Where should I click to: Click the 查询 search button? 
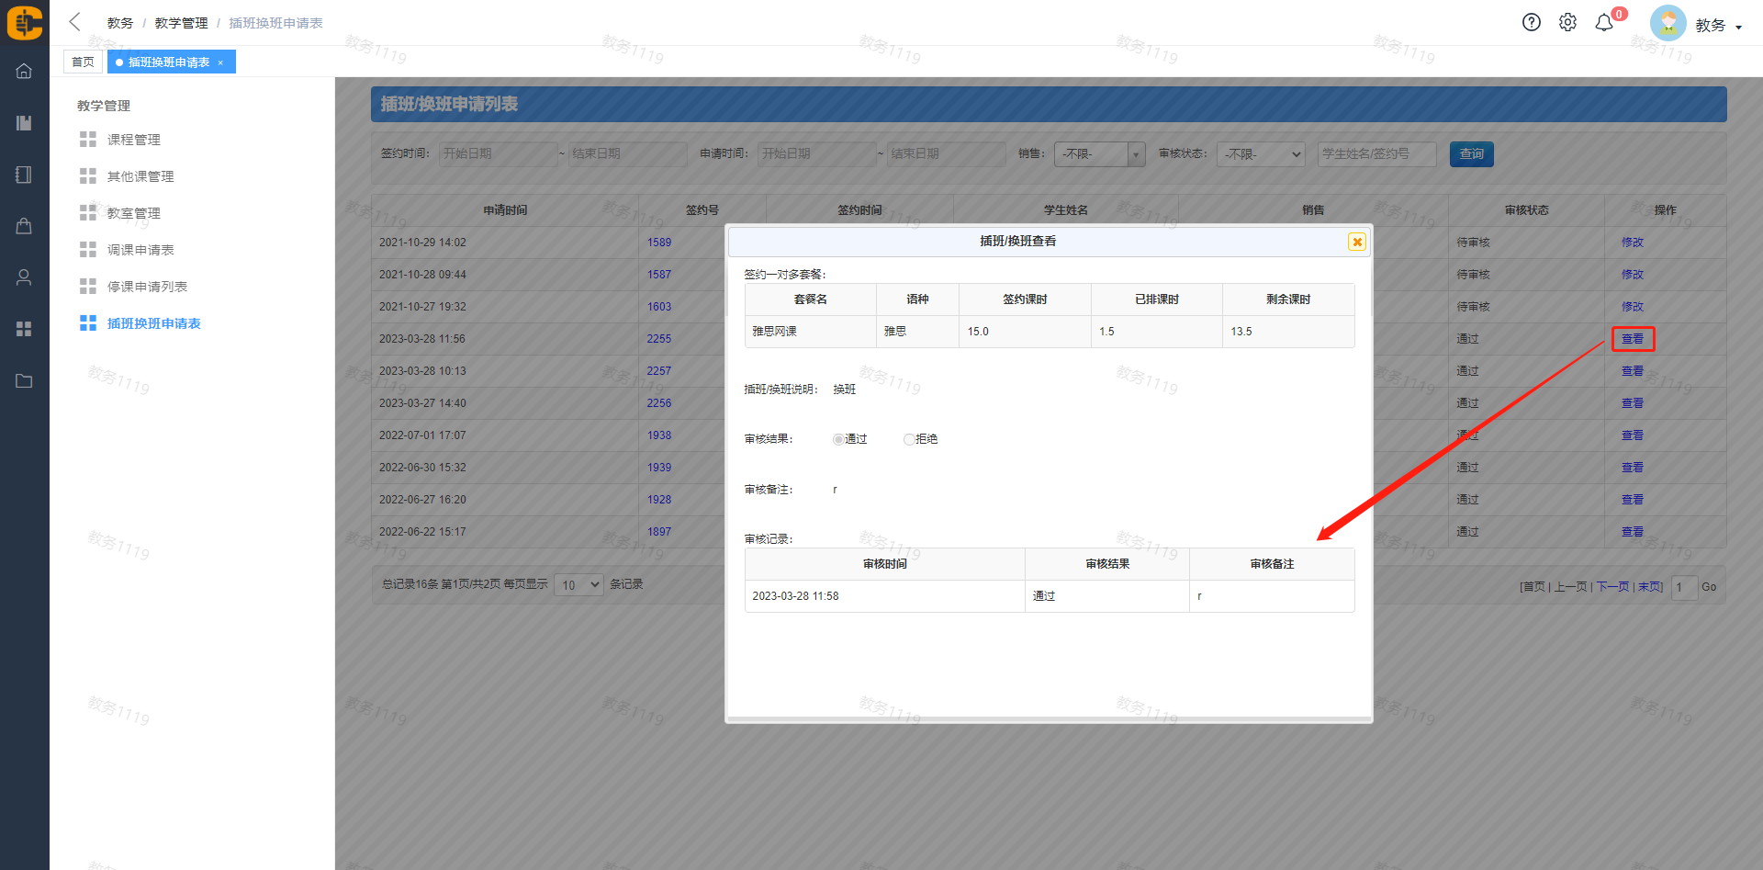click(x=1471, y=154)
